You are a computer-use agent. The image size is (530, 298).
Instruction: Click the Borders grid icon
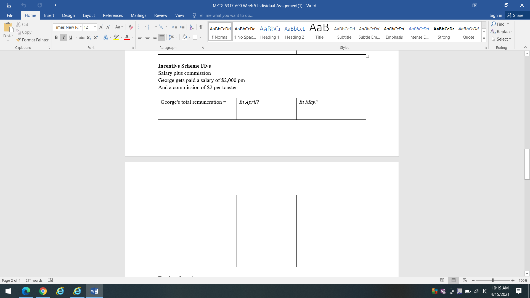[x=195, y=37]
